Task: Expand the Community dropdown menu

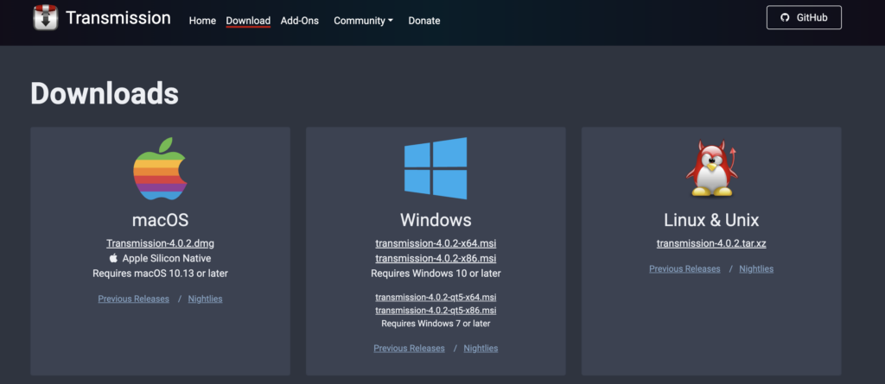Action: click(363, 21)
